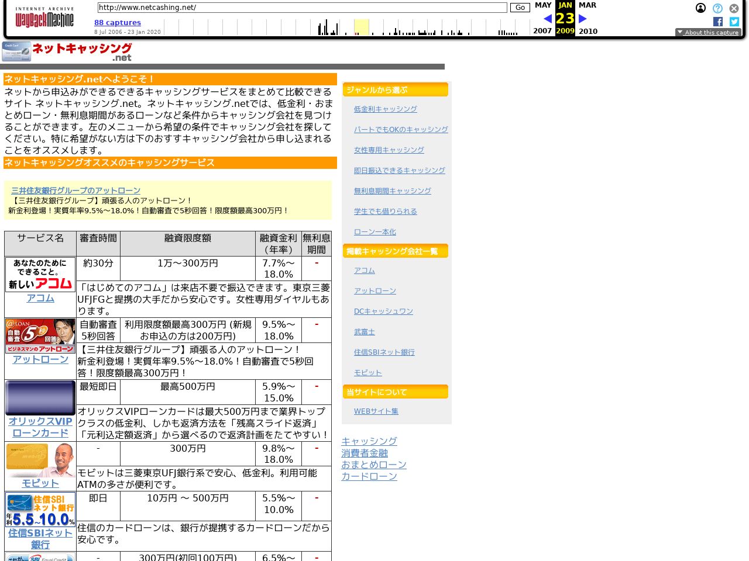This screenshot has height=561, width=749.
Task: Close the Wayback toolbar
Action: 734,8
